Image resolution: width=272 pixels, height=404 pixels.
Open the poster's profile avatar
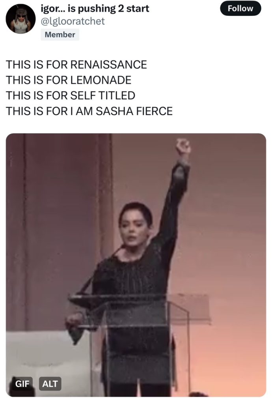coord(20,19)
